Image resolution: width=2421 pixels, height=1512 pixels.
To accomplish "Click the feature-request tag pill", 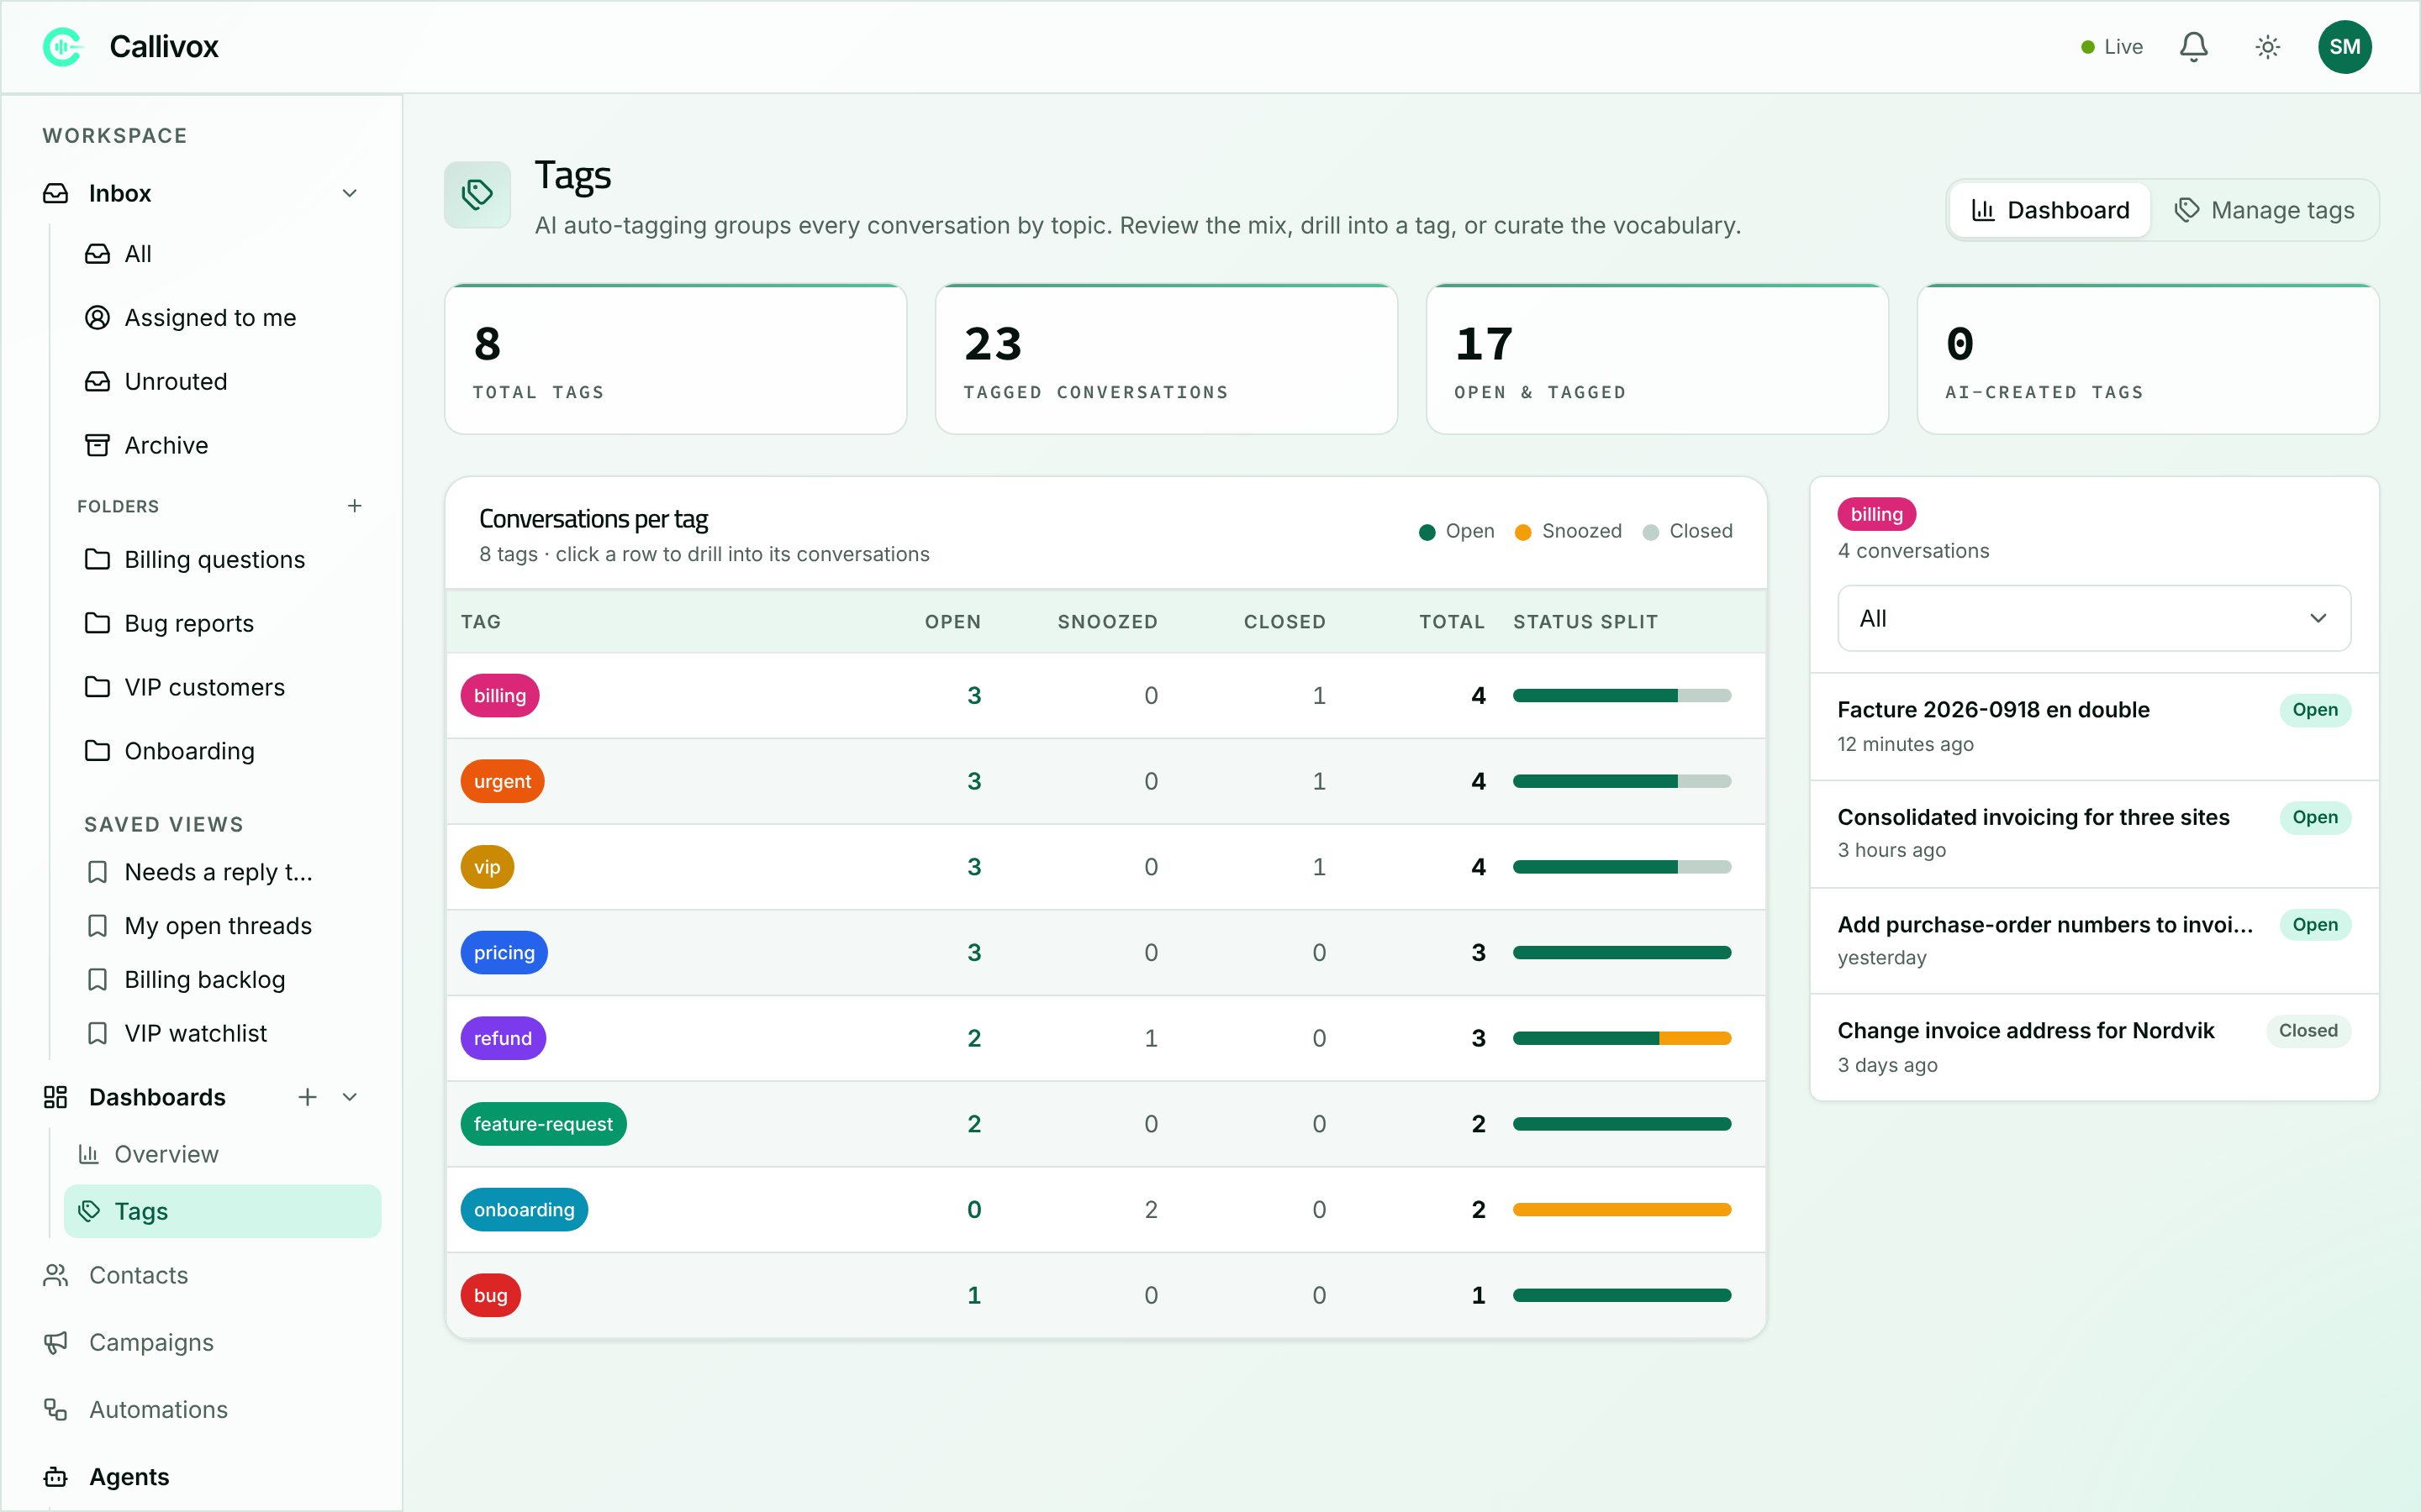I will click(543, 1124).
